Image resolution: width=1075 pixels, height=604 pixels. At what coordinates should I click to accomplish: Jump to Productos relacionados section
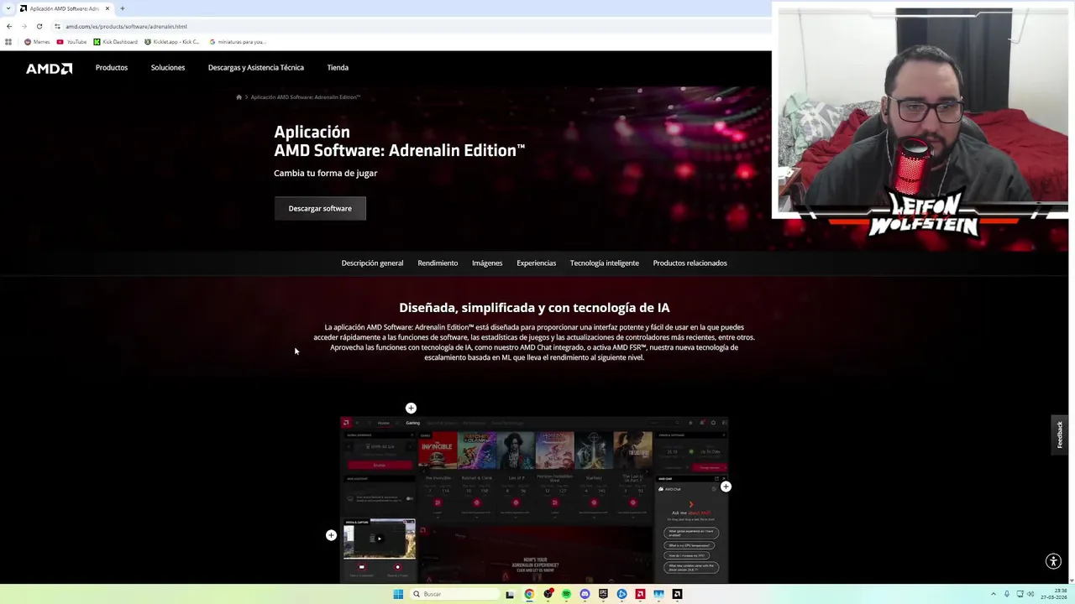(690, 263)
